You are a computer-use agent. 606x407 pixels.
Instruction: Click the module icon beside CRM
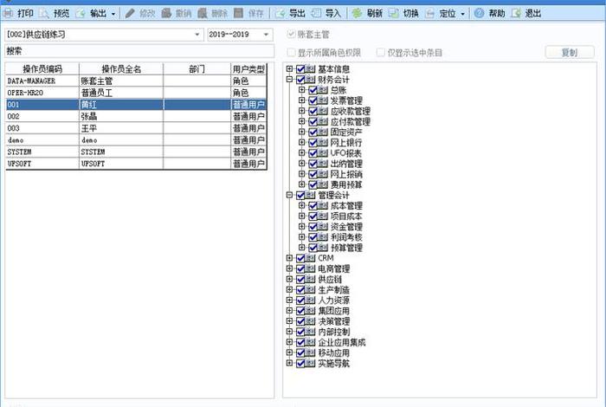click(310, 258)
